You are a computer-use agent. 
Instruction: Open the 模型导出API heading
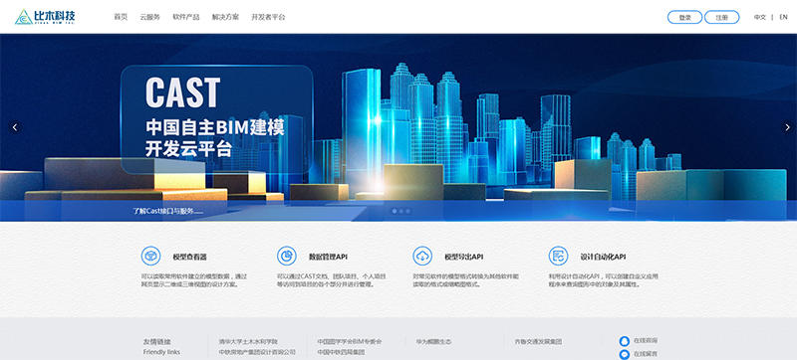pos(464,257)
